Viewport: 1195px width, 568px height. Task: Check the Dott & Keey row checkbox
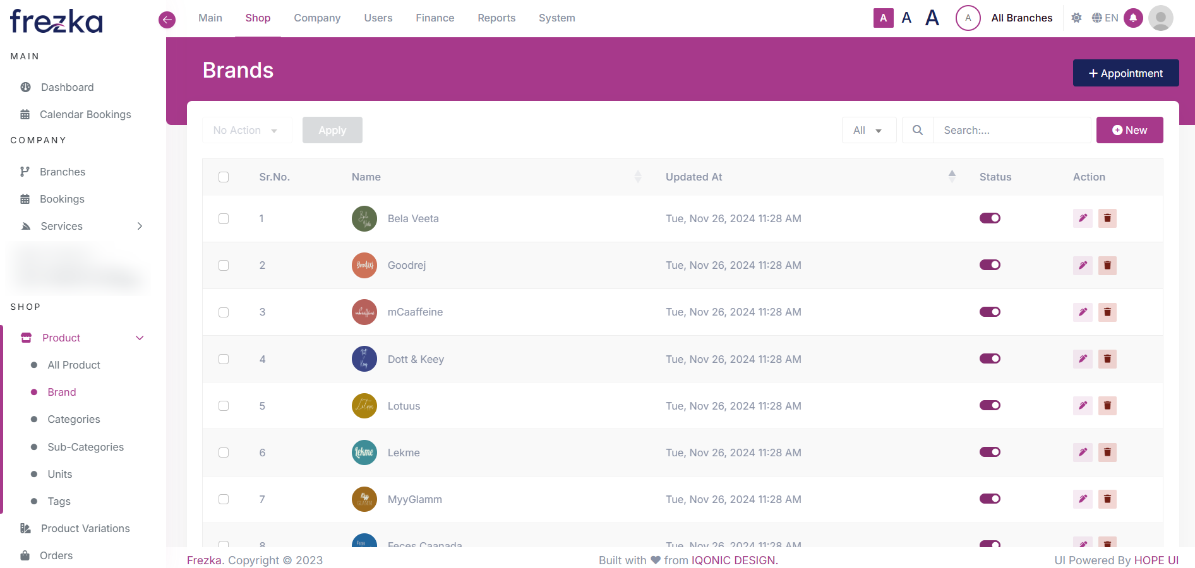[x=224, y=359]
